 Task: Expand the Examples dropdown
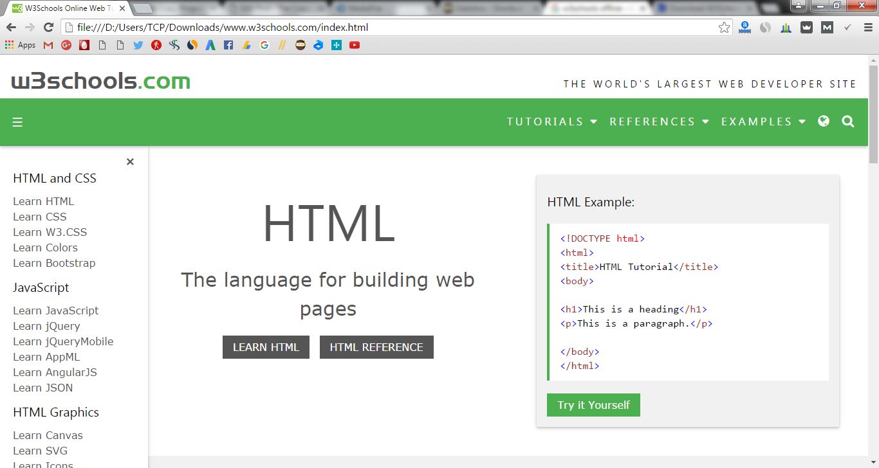coord(763,122)
